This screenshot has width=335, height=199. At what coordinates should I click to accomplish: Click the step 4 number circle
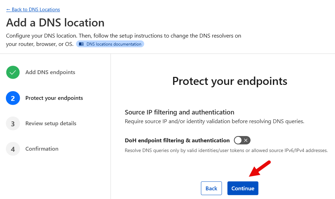click(13, 149)
